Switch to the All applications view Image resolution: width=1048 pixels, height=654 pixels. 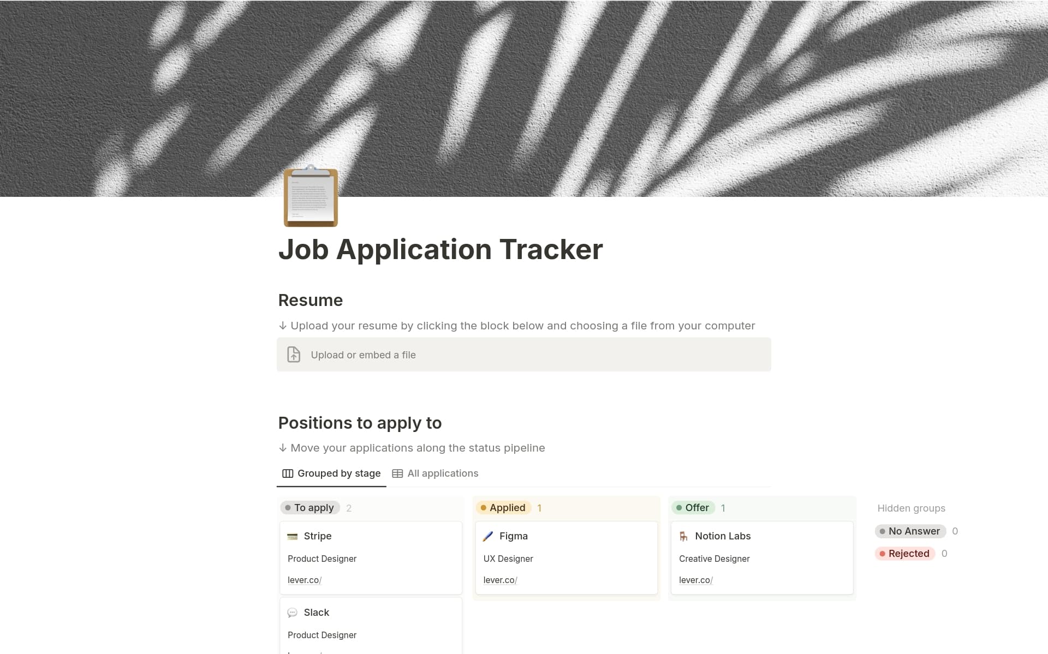pyautogui.click(x=443, y=473)
